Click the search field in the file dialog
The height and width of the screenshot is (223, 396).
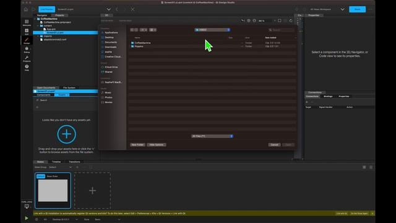pos(282,30)
